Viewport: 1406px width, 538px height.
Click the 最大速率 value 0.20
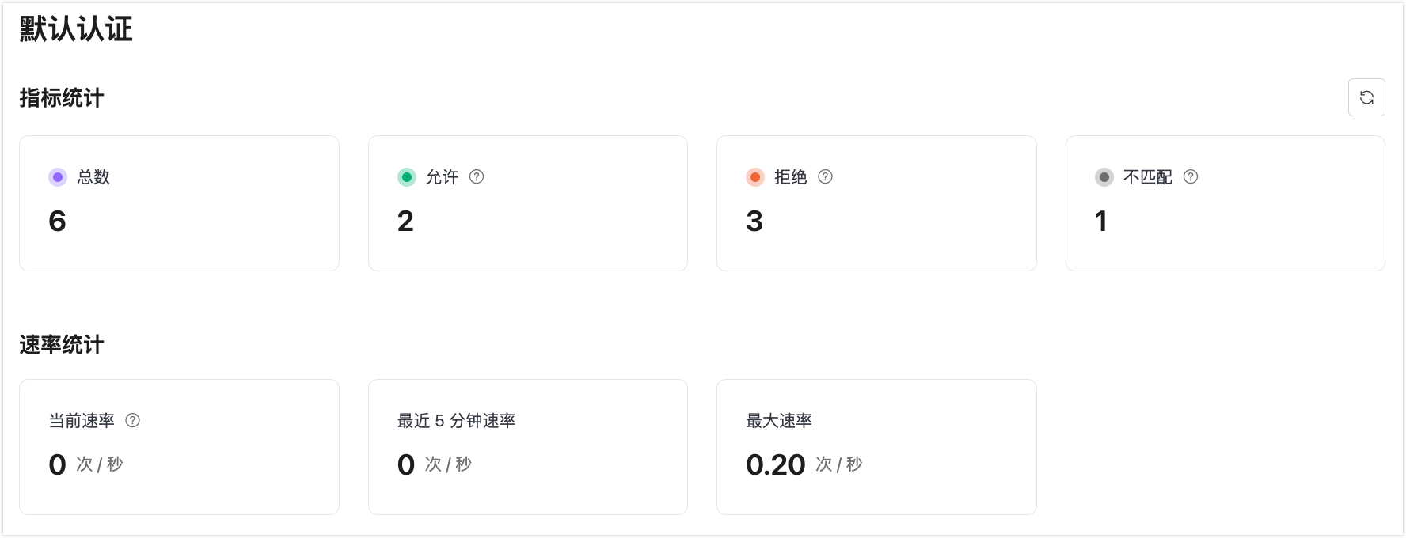point(774,464)
